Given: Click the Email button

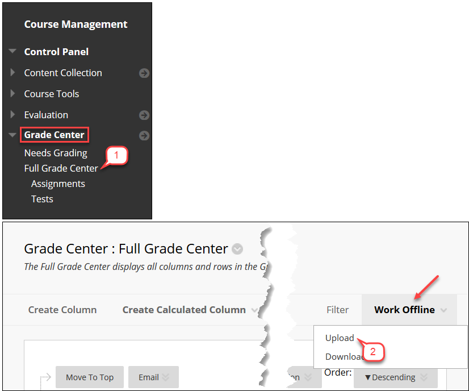Looking at the screenshot, I should coord(153,377).
